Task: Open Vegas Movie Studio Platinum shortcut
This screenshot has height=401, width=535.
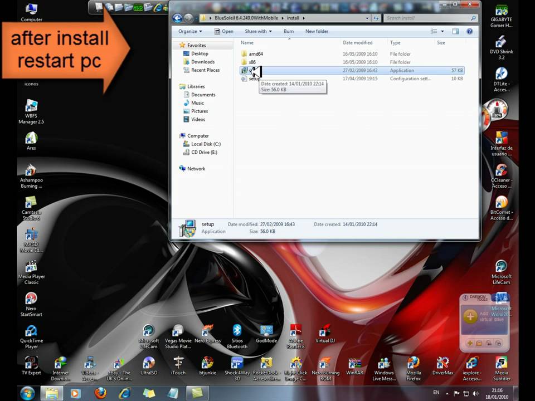Action: (x=178, y=336)
